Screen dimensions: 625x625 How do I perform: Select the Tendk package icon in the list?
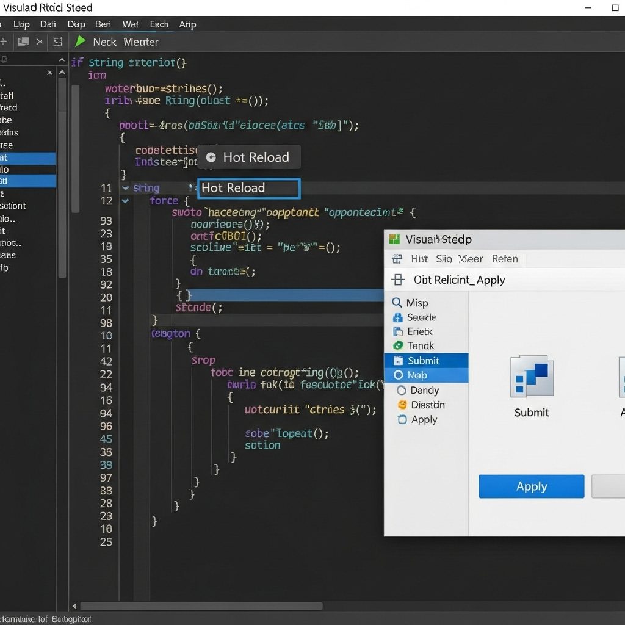(x=397, y=345)
